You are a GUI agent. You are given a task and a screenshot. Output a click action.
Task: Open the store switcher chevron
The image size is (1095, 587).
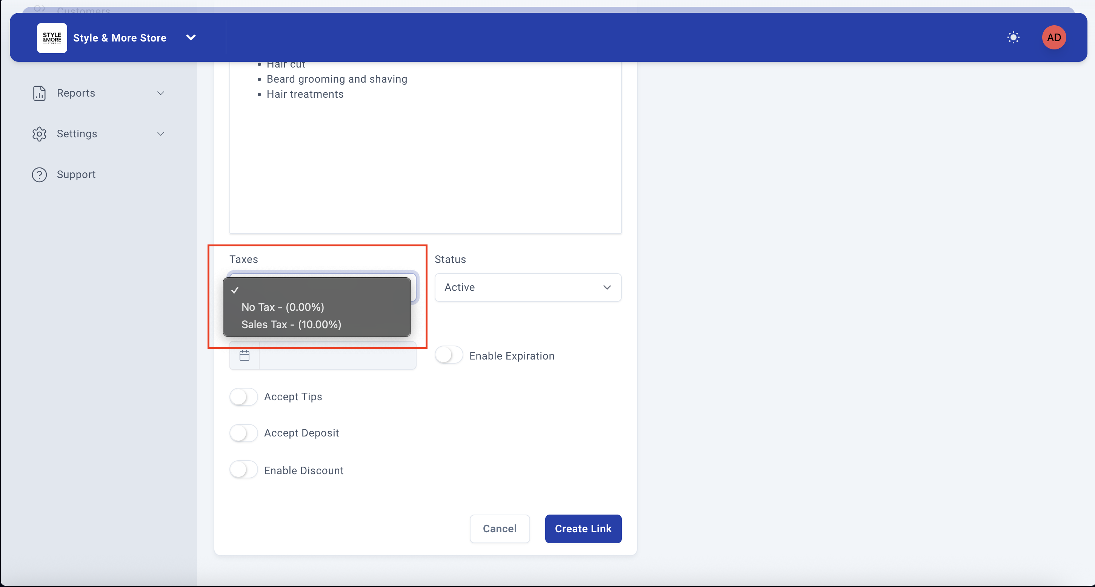point(191,37)
